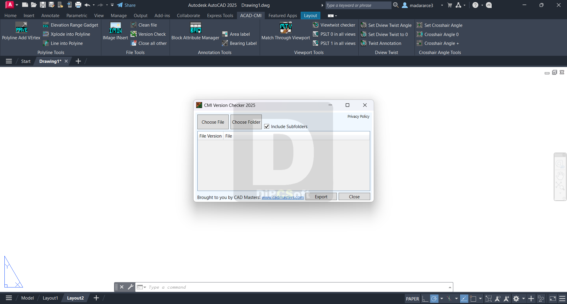The height and width of the screenshot is (304, 567).
Task: Run Close all other tool
Action: (149, 43)
